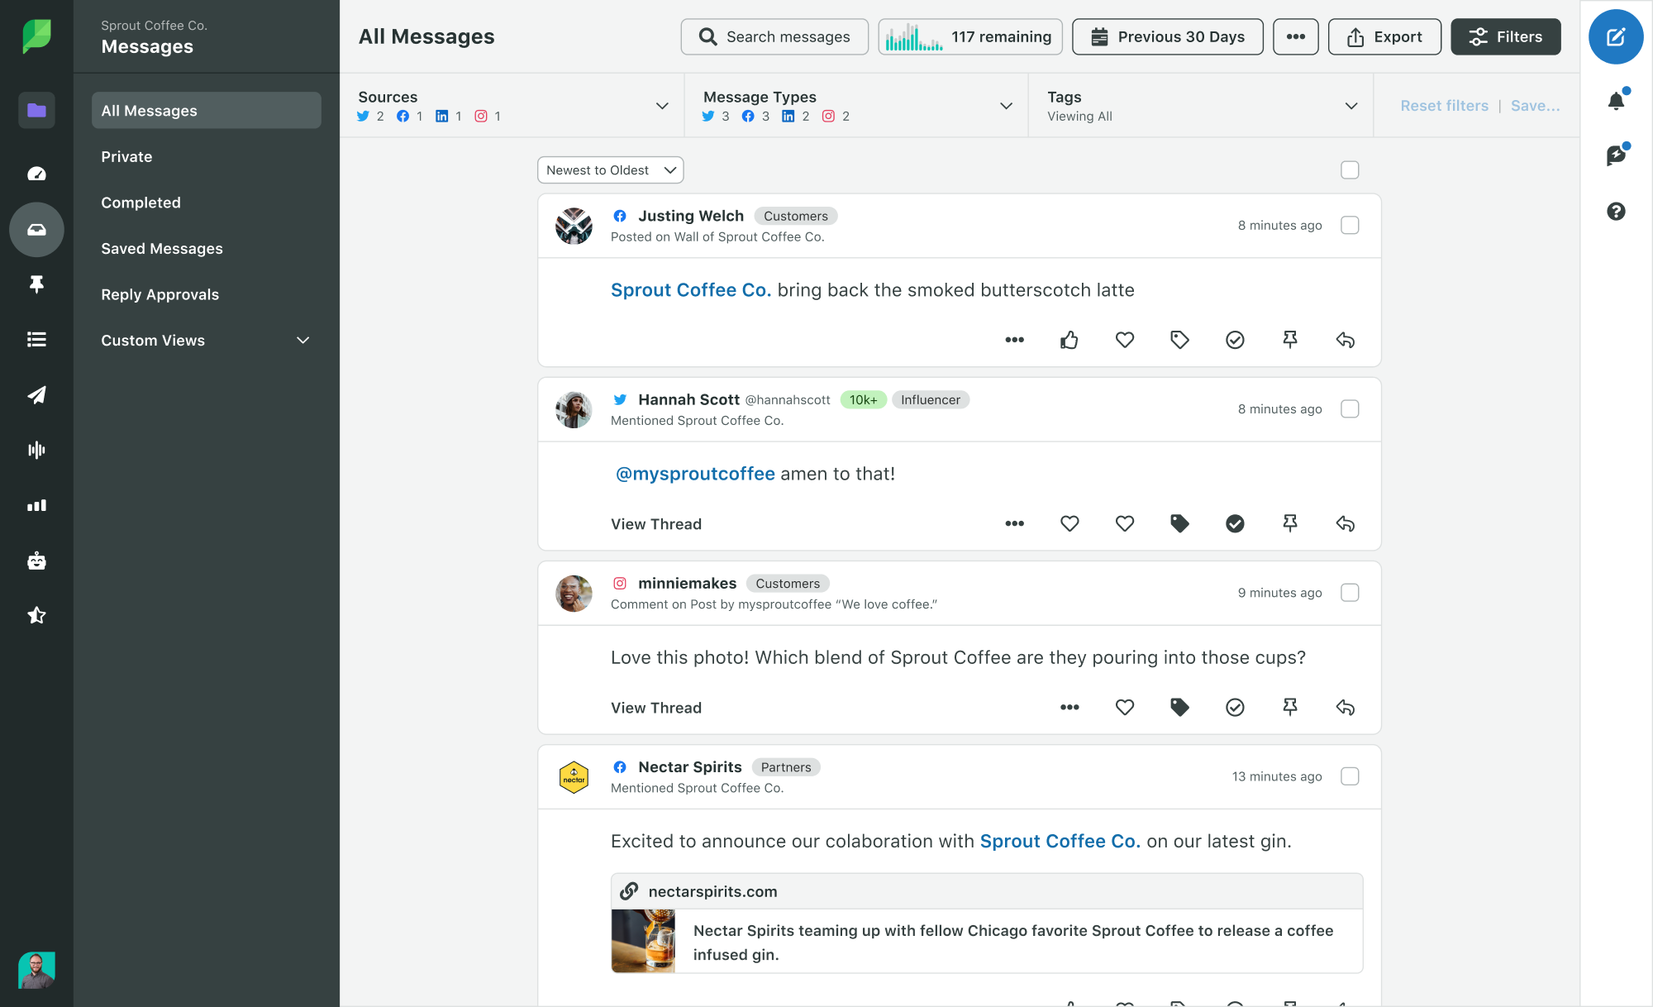Click the Filters button
The width and height of the screenshot is (1653, 1007).
[1503, 36]
